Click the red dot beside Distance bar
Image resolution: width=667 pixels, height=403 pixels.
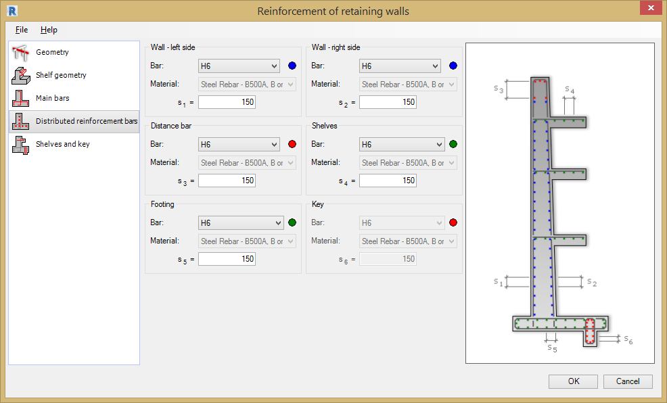pos(292,144)
